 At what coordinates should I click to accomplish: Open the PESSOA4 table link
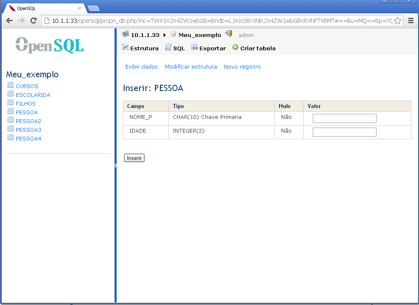[28, 138]
